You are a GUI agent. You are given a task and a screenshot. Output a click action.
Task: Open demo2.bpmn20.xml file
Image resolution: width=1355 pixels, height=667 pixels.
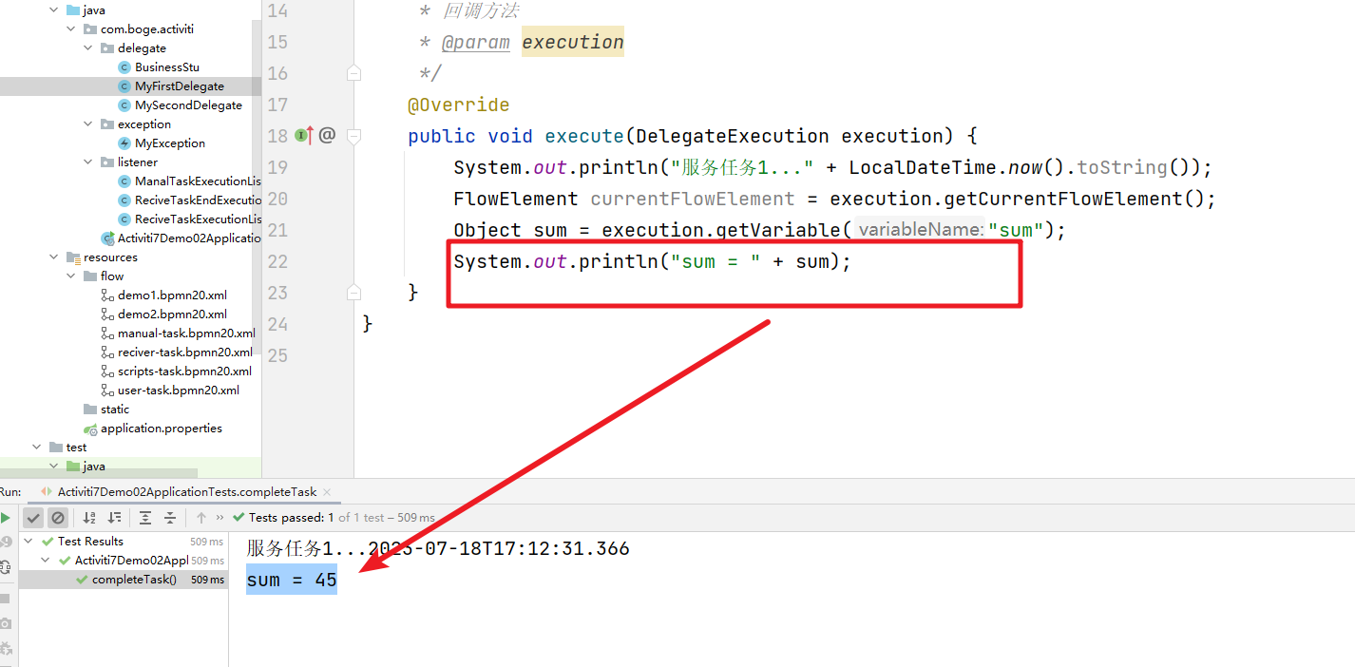tap(172, 314)
